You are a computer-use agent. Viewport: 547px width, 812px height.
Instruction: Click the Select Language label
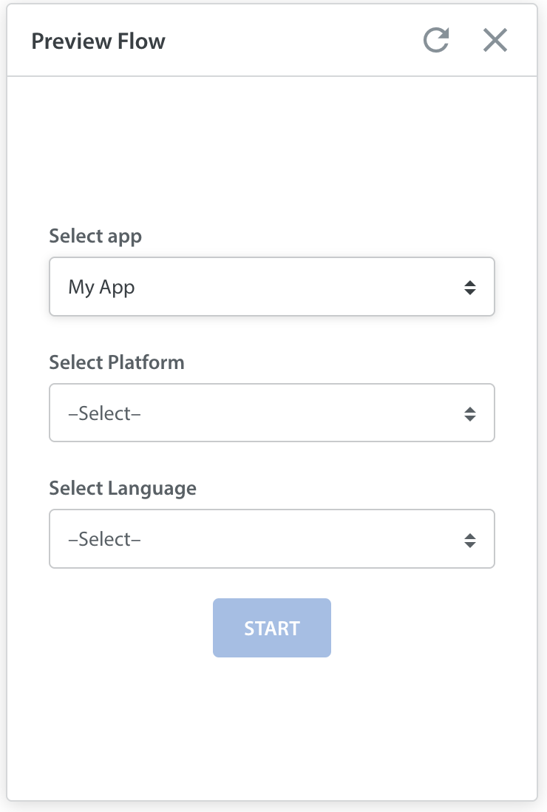(x=123, y=488)
